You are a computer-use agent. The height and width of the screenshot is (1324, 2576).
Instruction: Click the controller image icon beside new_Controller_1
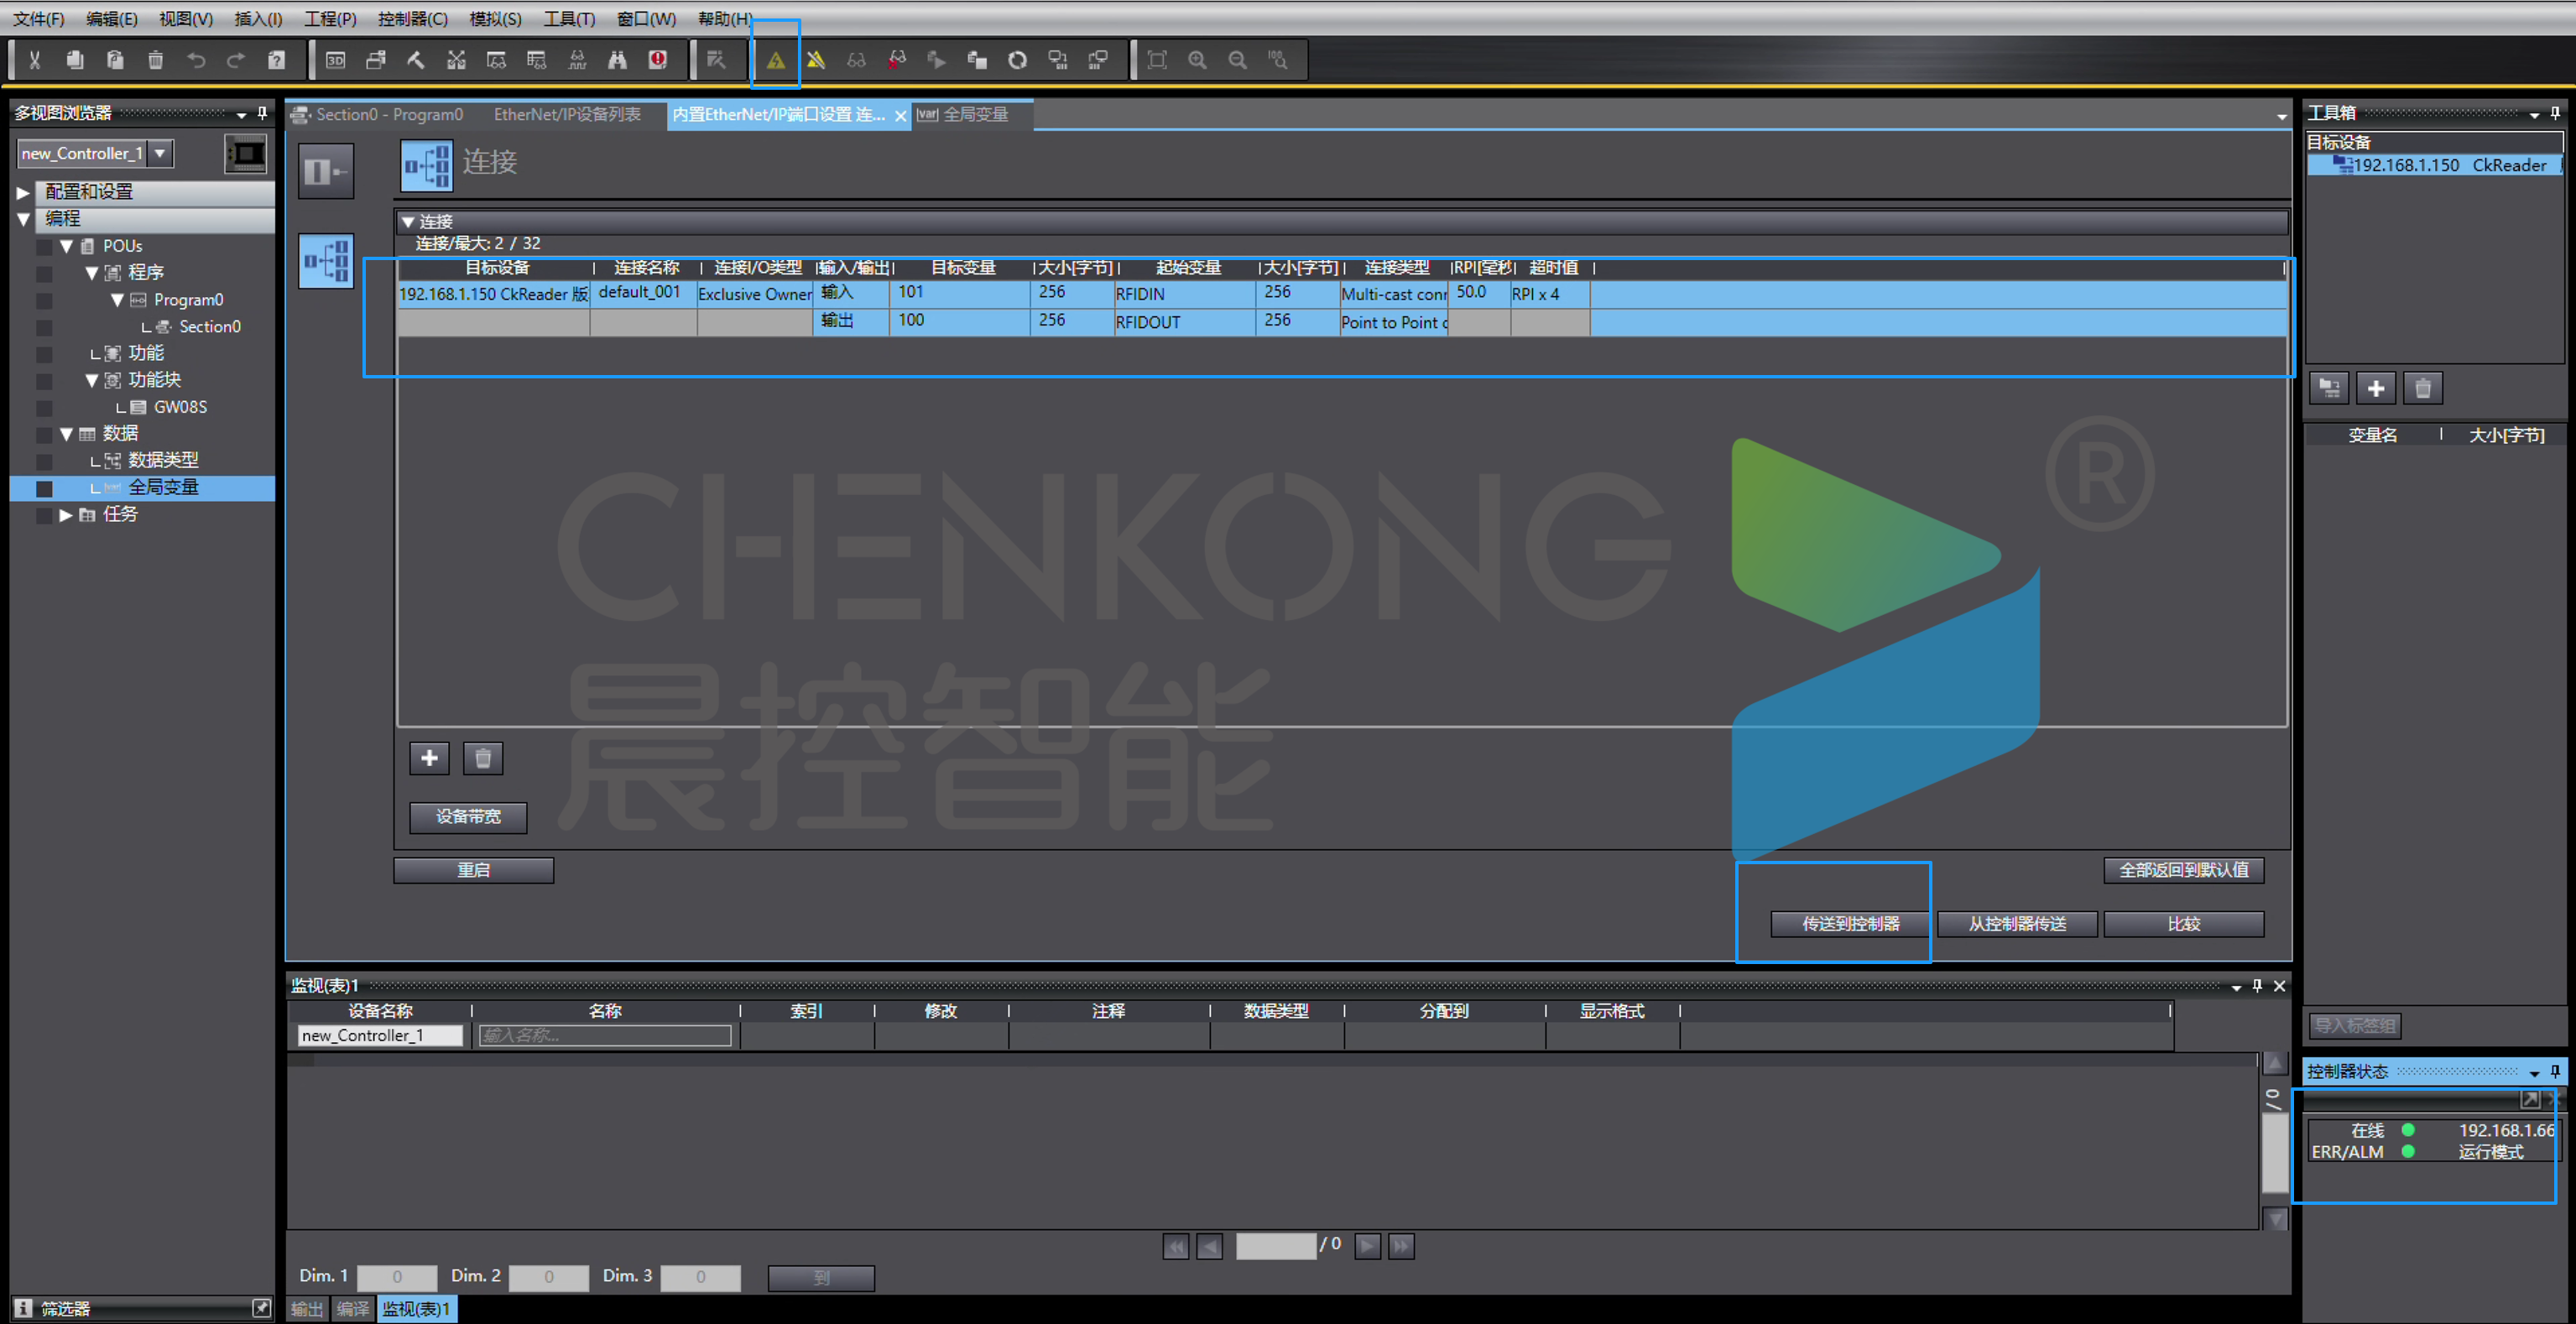(x=246, y=153)
